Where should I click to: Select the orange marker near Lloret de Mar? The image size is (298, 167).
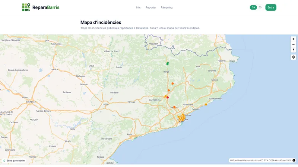click(206, 105)
